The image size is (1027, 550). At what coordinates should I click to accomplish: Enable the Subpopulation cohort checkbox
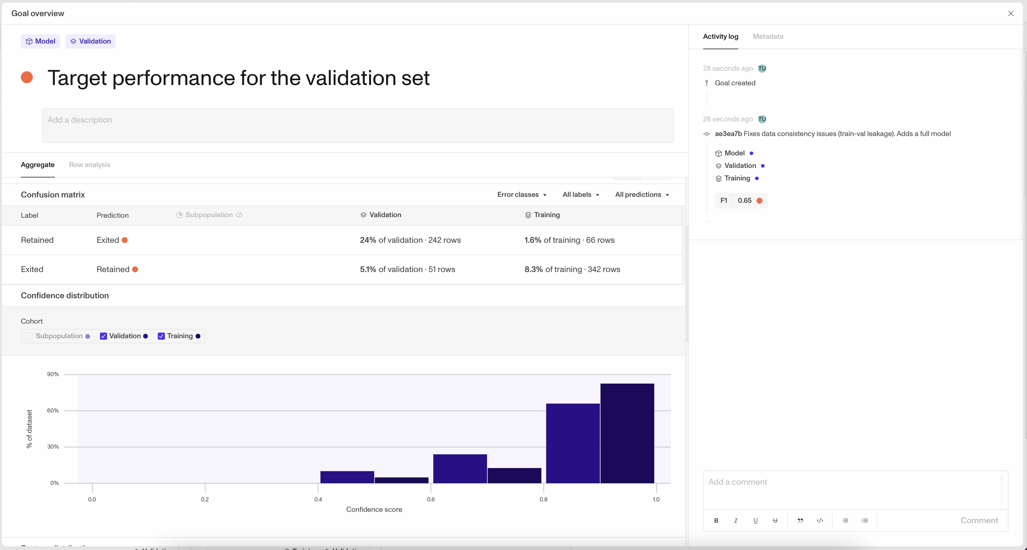point(30,336)
